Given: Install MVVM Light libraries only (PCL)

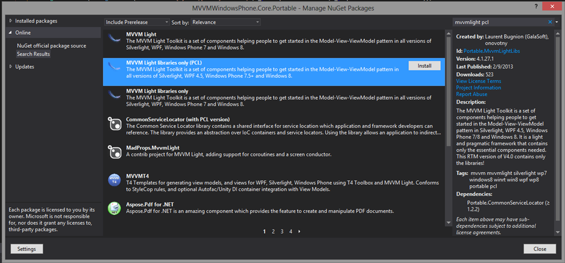Looking at the screenshot, I should point(424,66).
